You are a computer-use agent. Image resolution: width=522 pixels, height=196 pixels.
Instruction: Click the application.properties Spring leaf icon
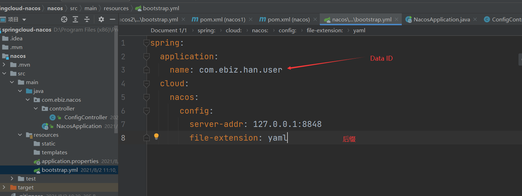37,161
